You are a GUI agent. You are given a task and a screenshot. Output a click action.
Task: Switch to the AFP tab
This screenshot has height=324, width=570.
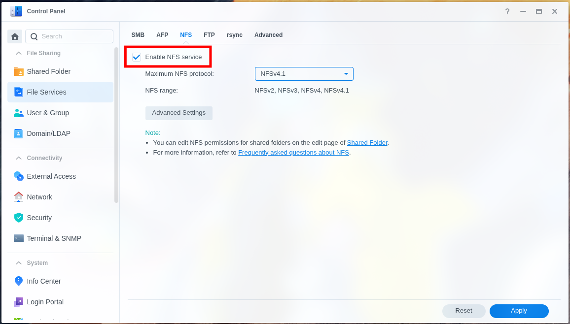point(162,35)
